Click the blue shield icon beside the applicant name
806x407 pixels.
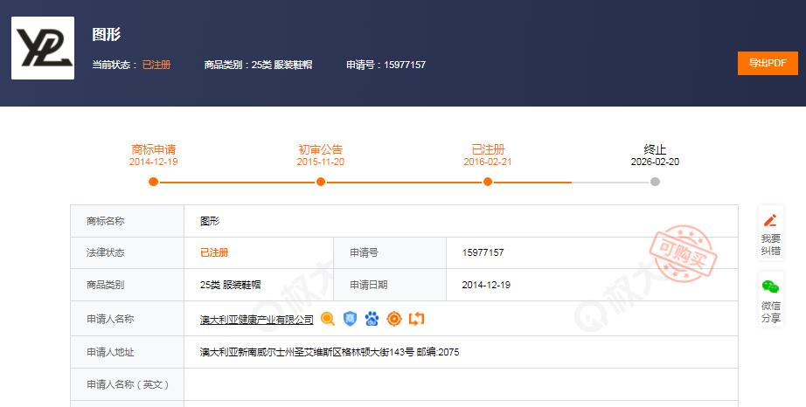pyautogui.click(x=350, y=319)
